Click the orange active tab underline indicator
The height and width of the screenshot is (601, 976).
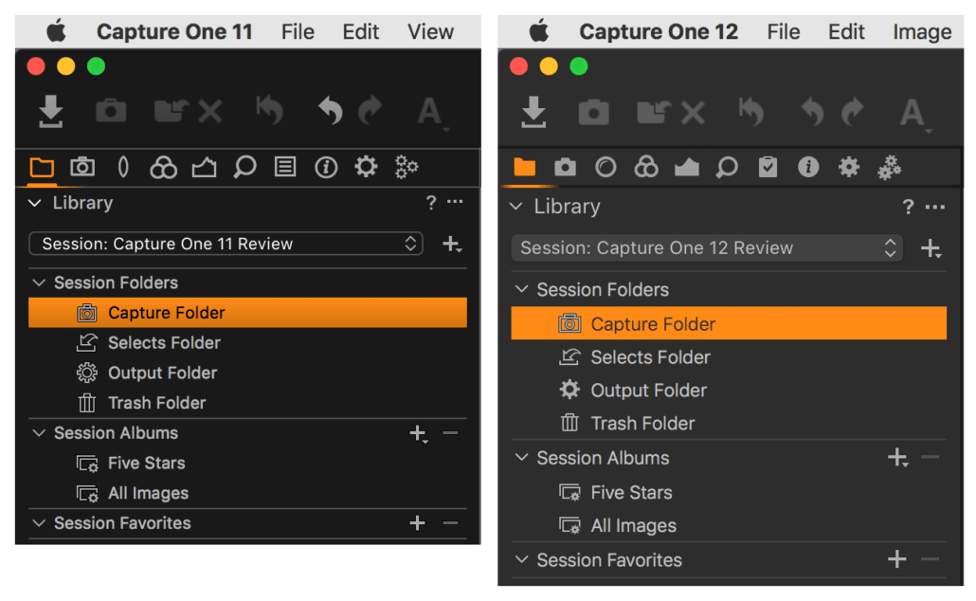point(42,184)
